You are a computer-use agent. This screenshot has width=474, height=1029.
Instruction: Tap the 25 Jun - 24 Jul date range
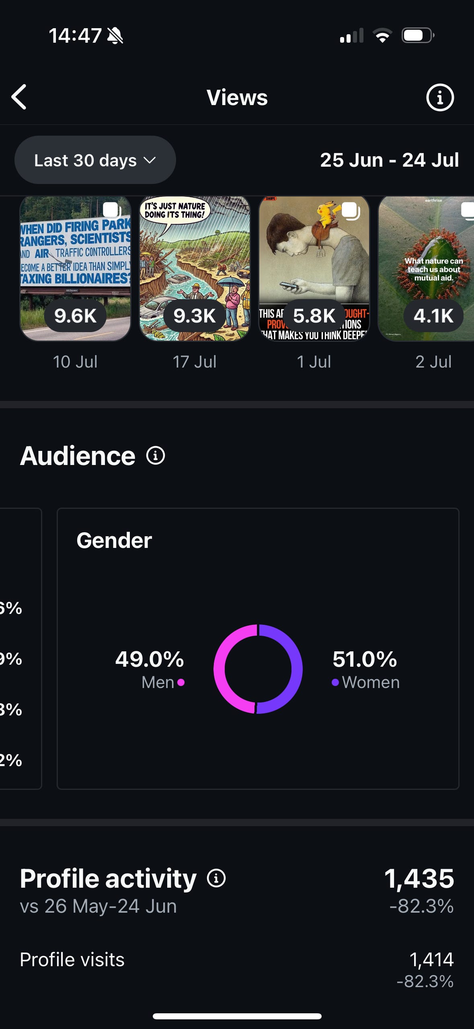(389, 160)
